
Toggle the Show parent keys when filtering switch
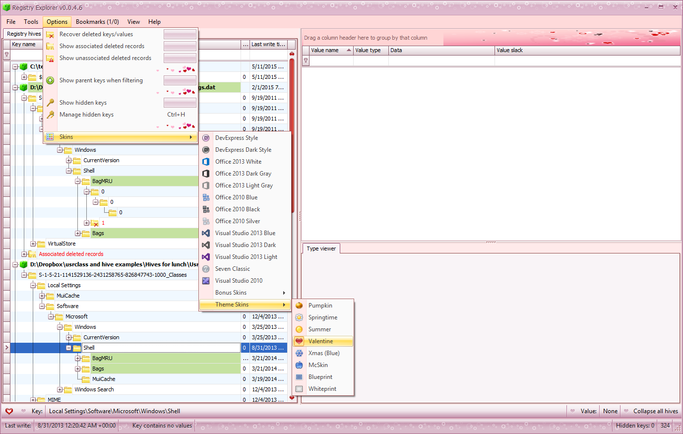[180, 80]
